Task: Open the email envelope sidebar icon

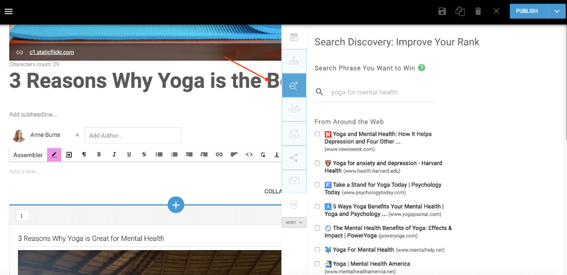Action: [294, 181]
